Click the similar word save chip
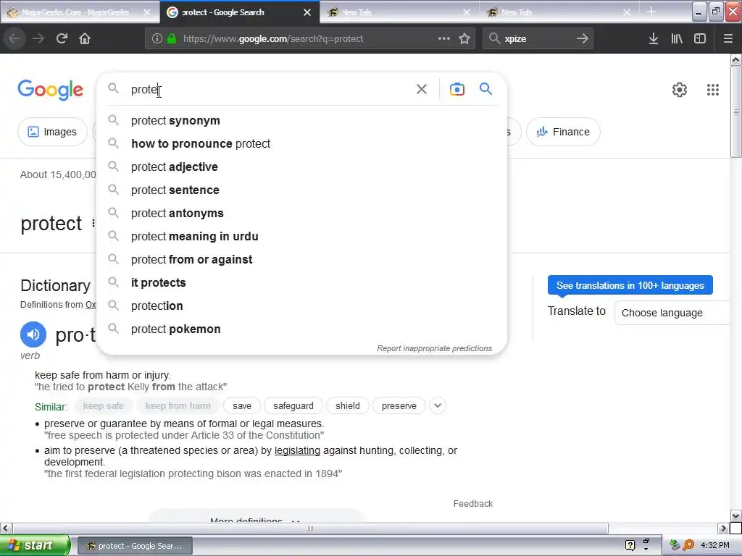 tap(242, 405)
